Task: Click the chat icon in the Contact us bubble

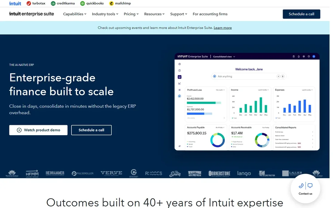Action: click(310, 186)
